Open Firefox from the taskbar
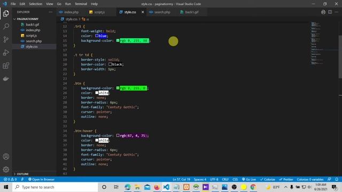 pos(157,187)
